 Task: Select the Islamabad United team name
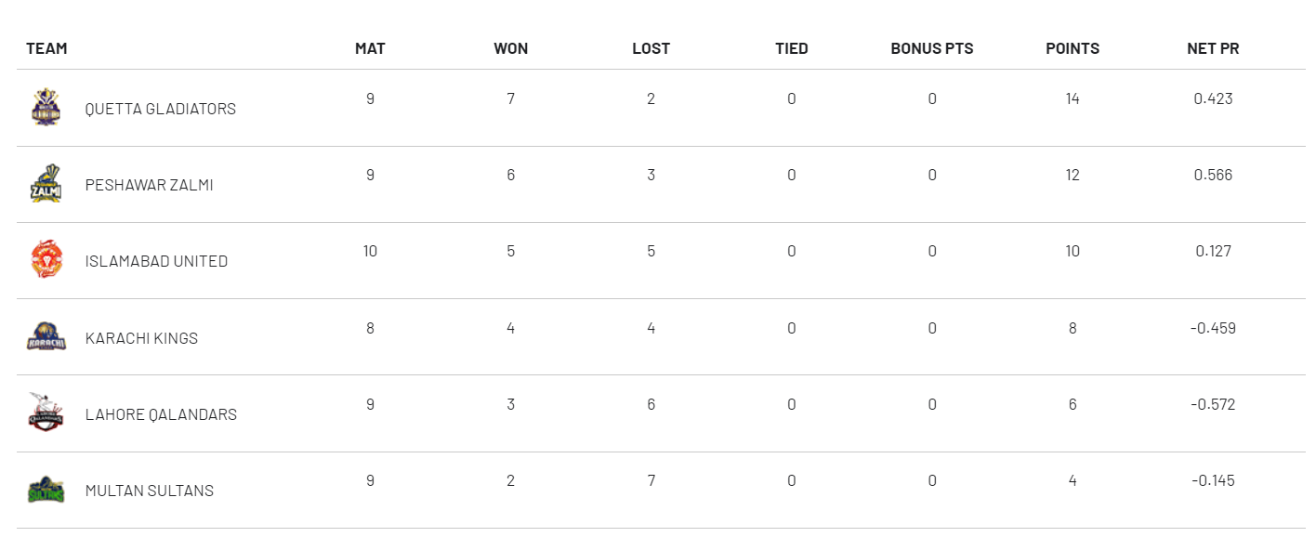tap(156, 261)
